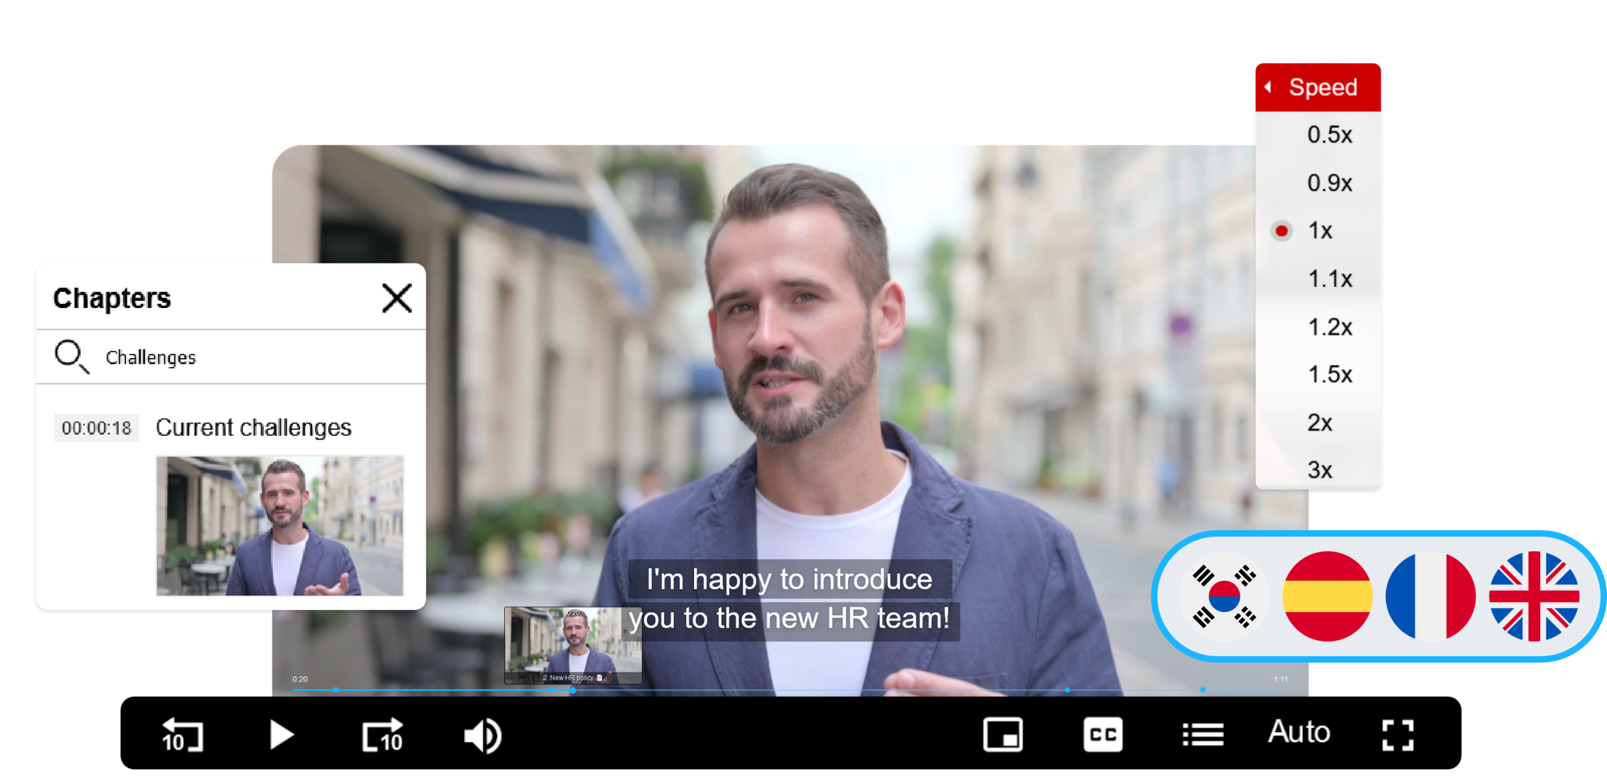Skip forward 10 seconds
The width and height of the screenshot is (1607, 779).
[x=382, y=735]
